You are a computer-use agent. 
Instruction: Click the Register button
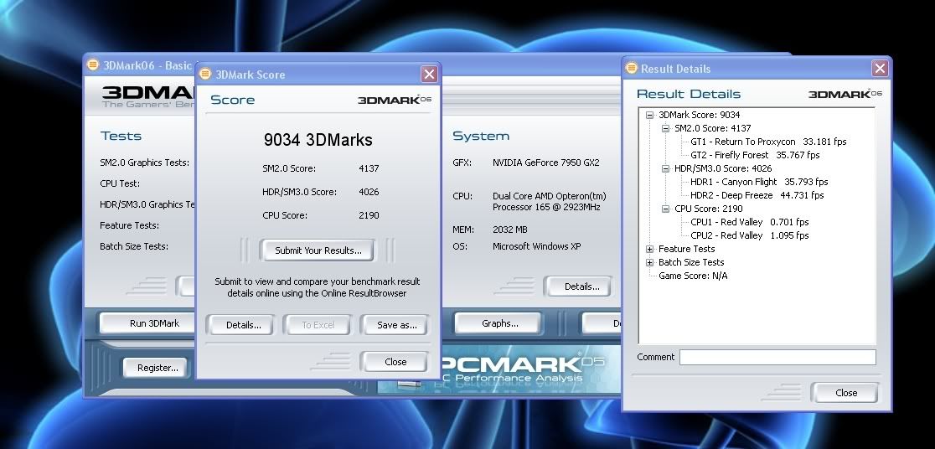coord(158,368)
